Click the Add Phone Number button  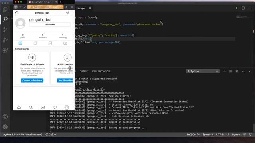[65, 80]
